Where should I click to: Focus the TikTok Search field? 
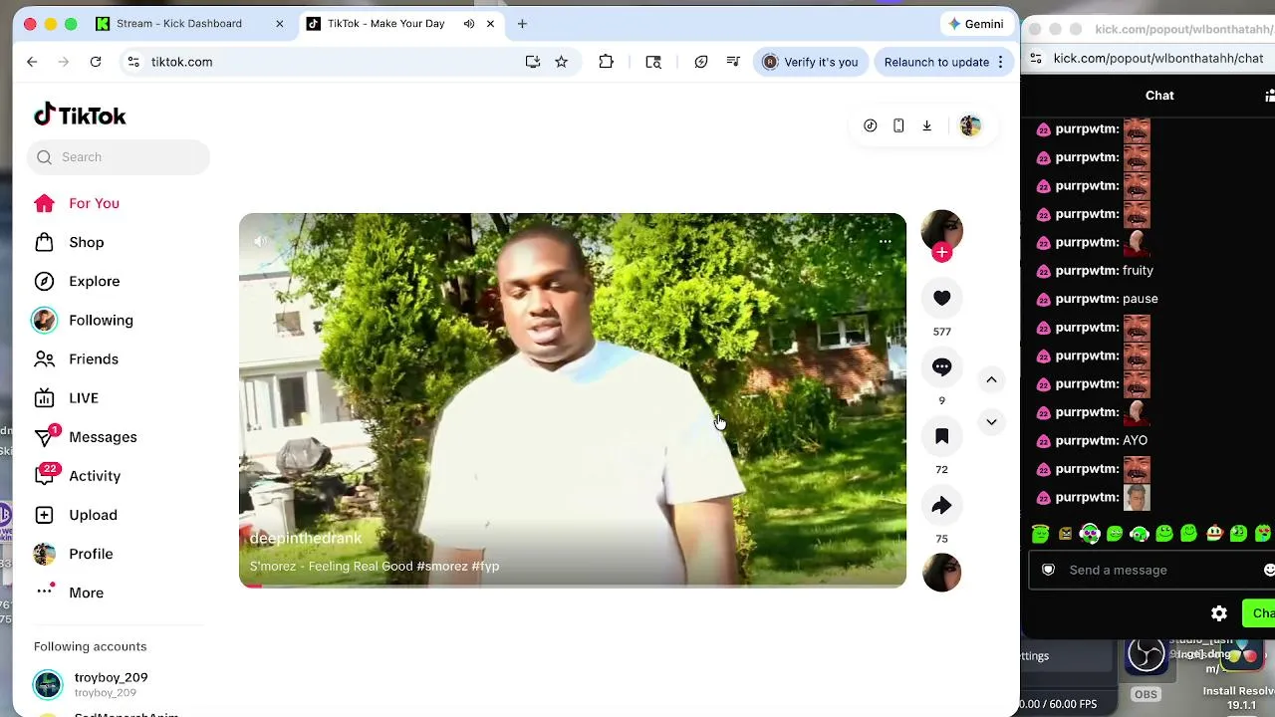[119, 157]
